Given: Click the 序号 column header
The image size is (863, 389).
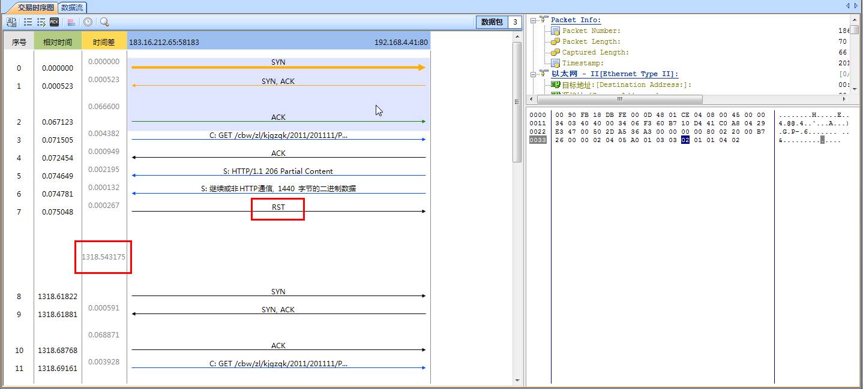Looking at the screenshot, I should pyautogui.click(x=19, y=42).
